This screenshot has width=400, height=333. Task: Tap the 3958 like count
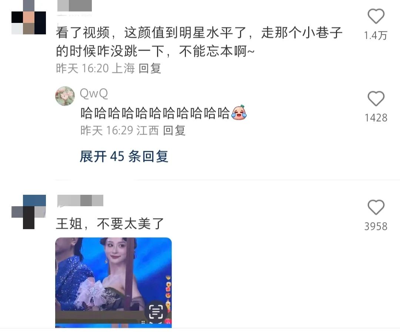[x=376, y=226]
